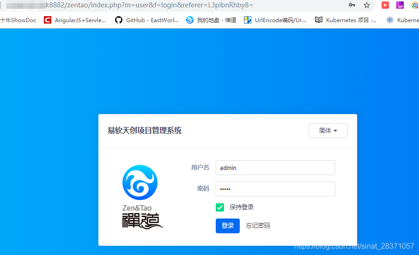Screen dimensions: 419x255
Task: Open the purple RP extension icon
Action: point(400,5)
